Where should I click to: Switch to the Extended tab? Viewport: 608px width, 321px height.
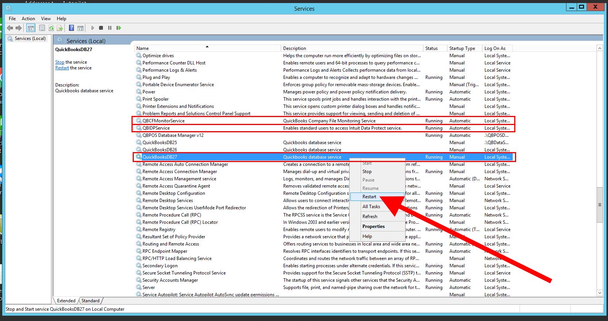[x=66, y=301]
